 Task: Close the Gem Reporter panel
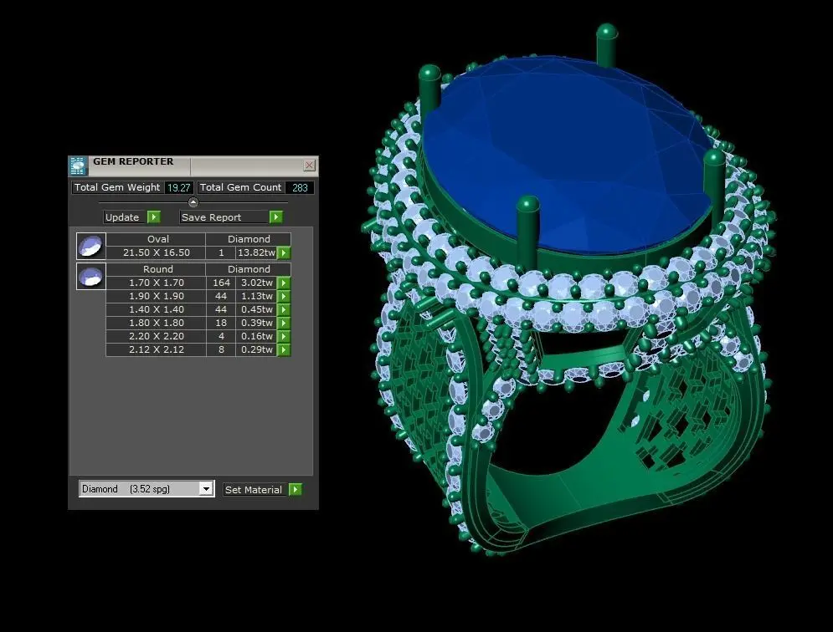(x=309, y=165)
